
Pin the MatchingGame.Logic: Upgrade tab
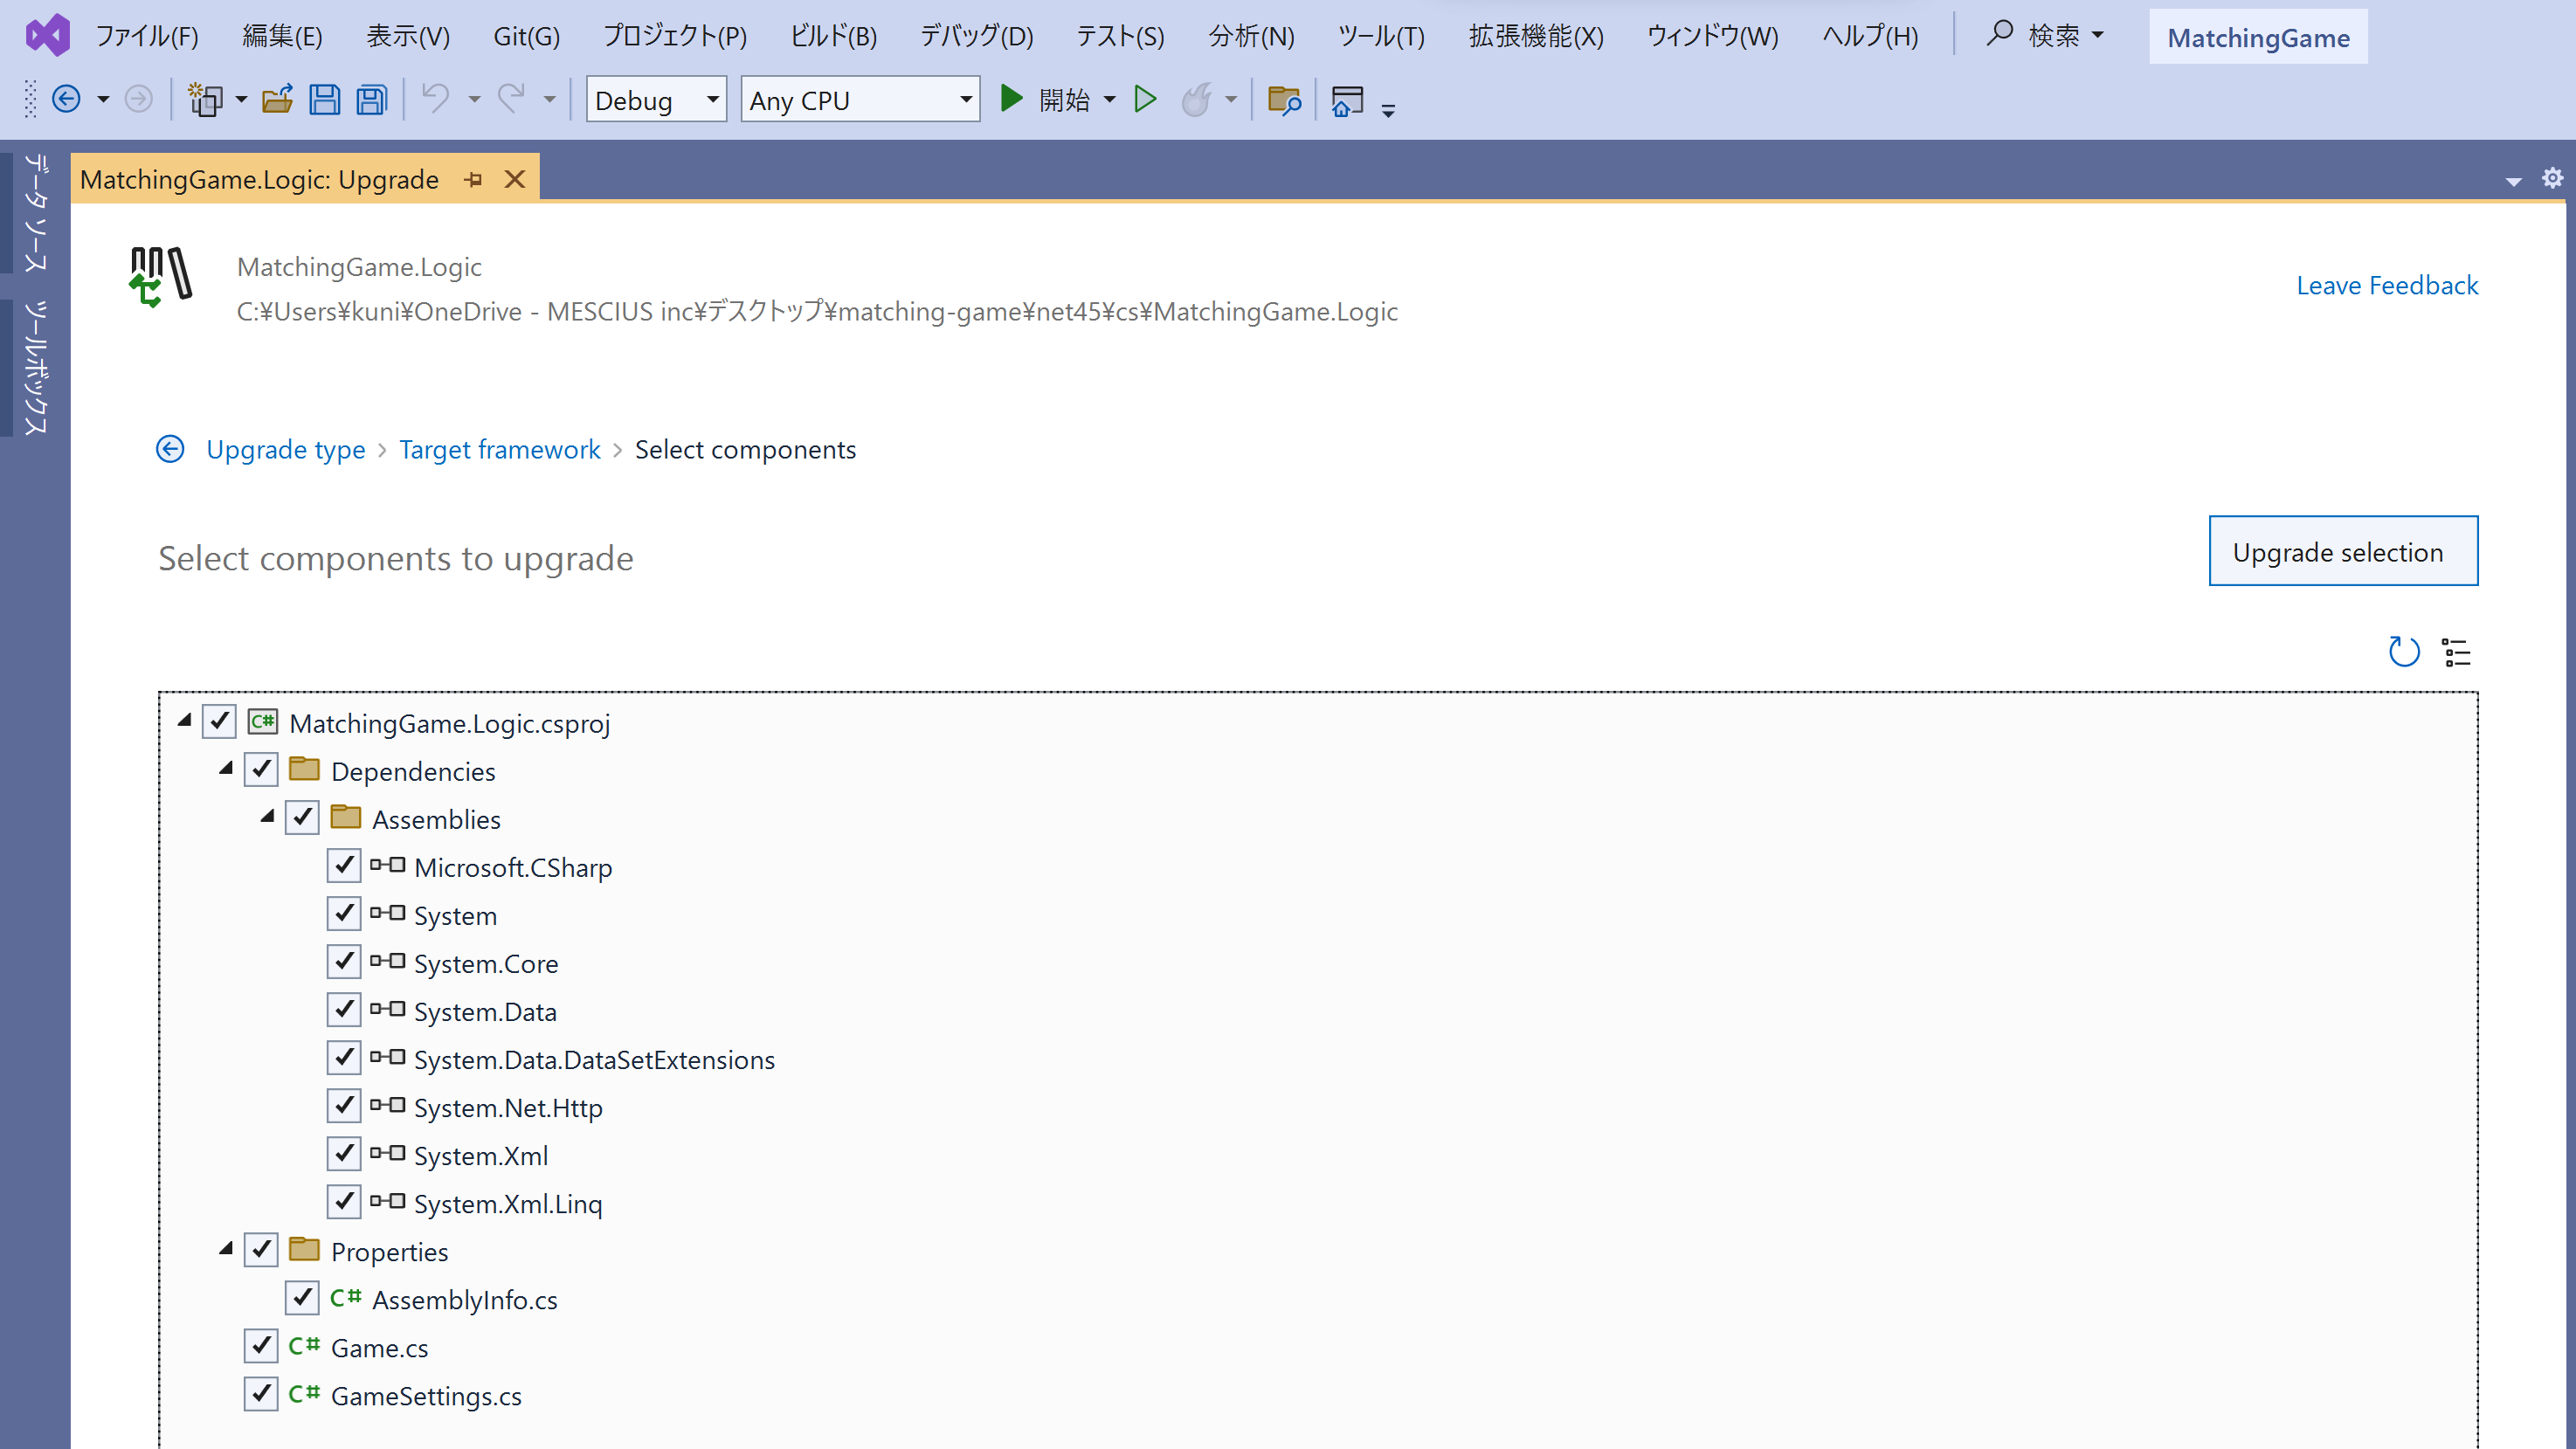coord(474,180)
